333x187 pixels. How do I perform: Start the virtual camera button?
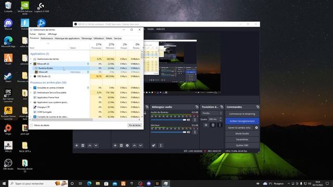[239, 128]
